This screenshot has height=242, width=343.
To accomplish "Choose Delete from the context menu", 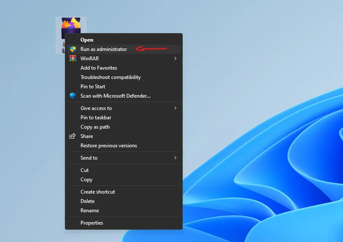I will (x=87, y=201).
